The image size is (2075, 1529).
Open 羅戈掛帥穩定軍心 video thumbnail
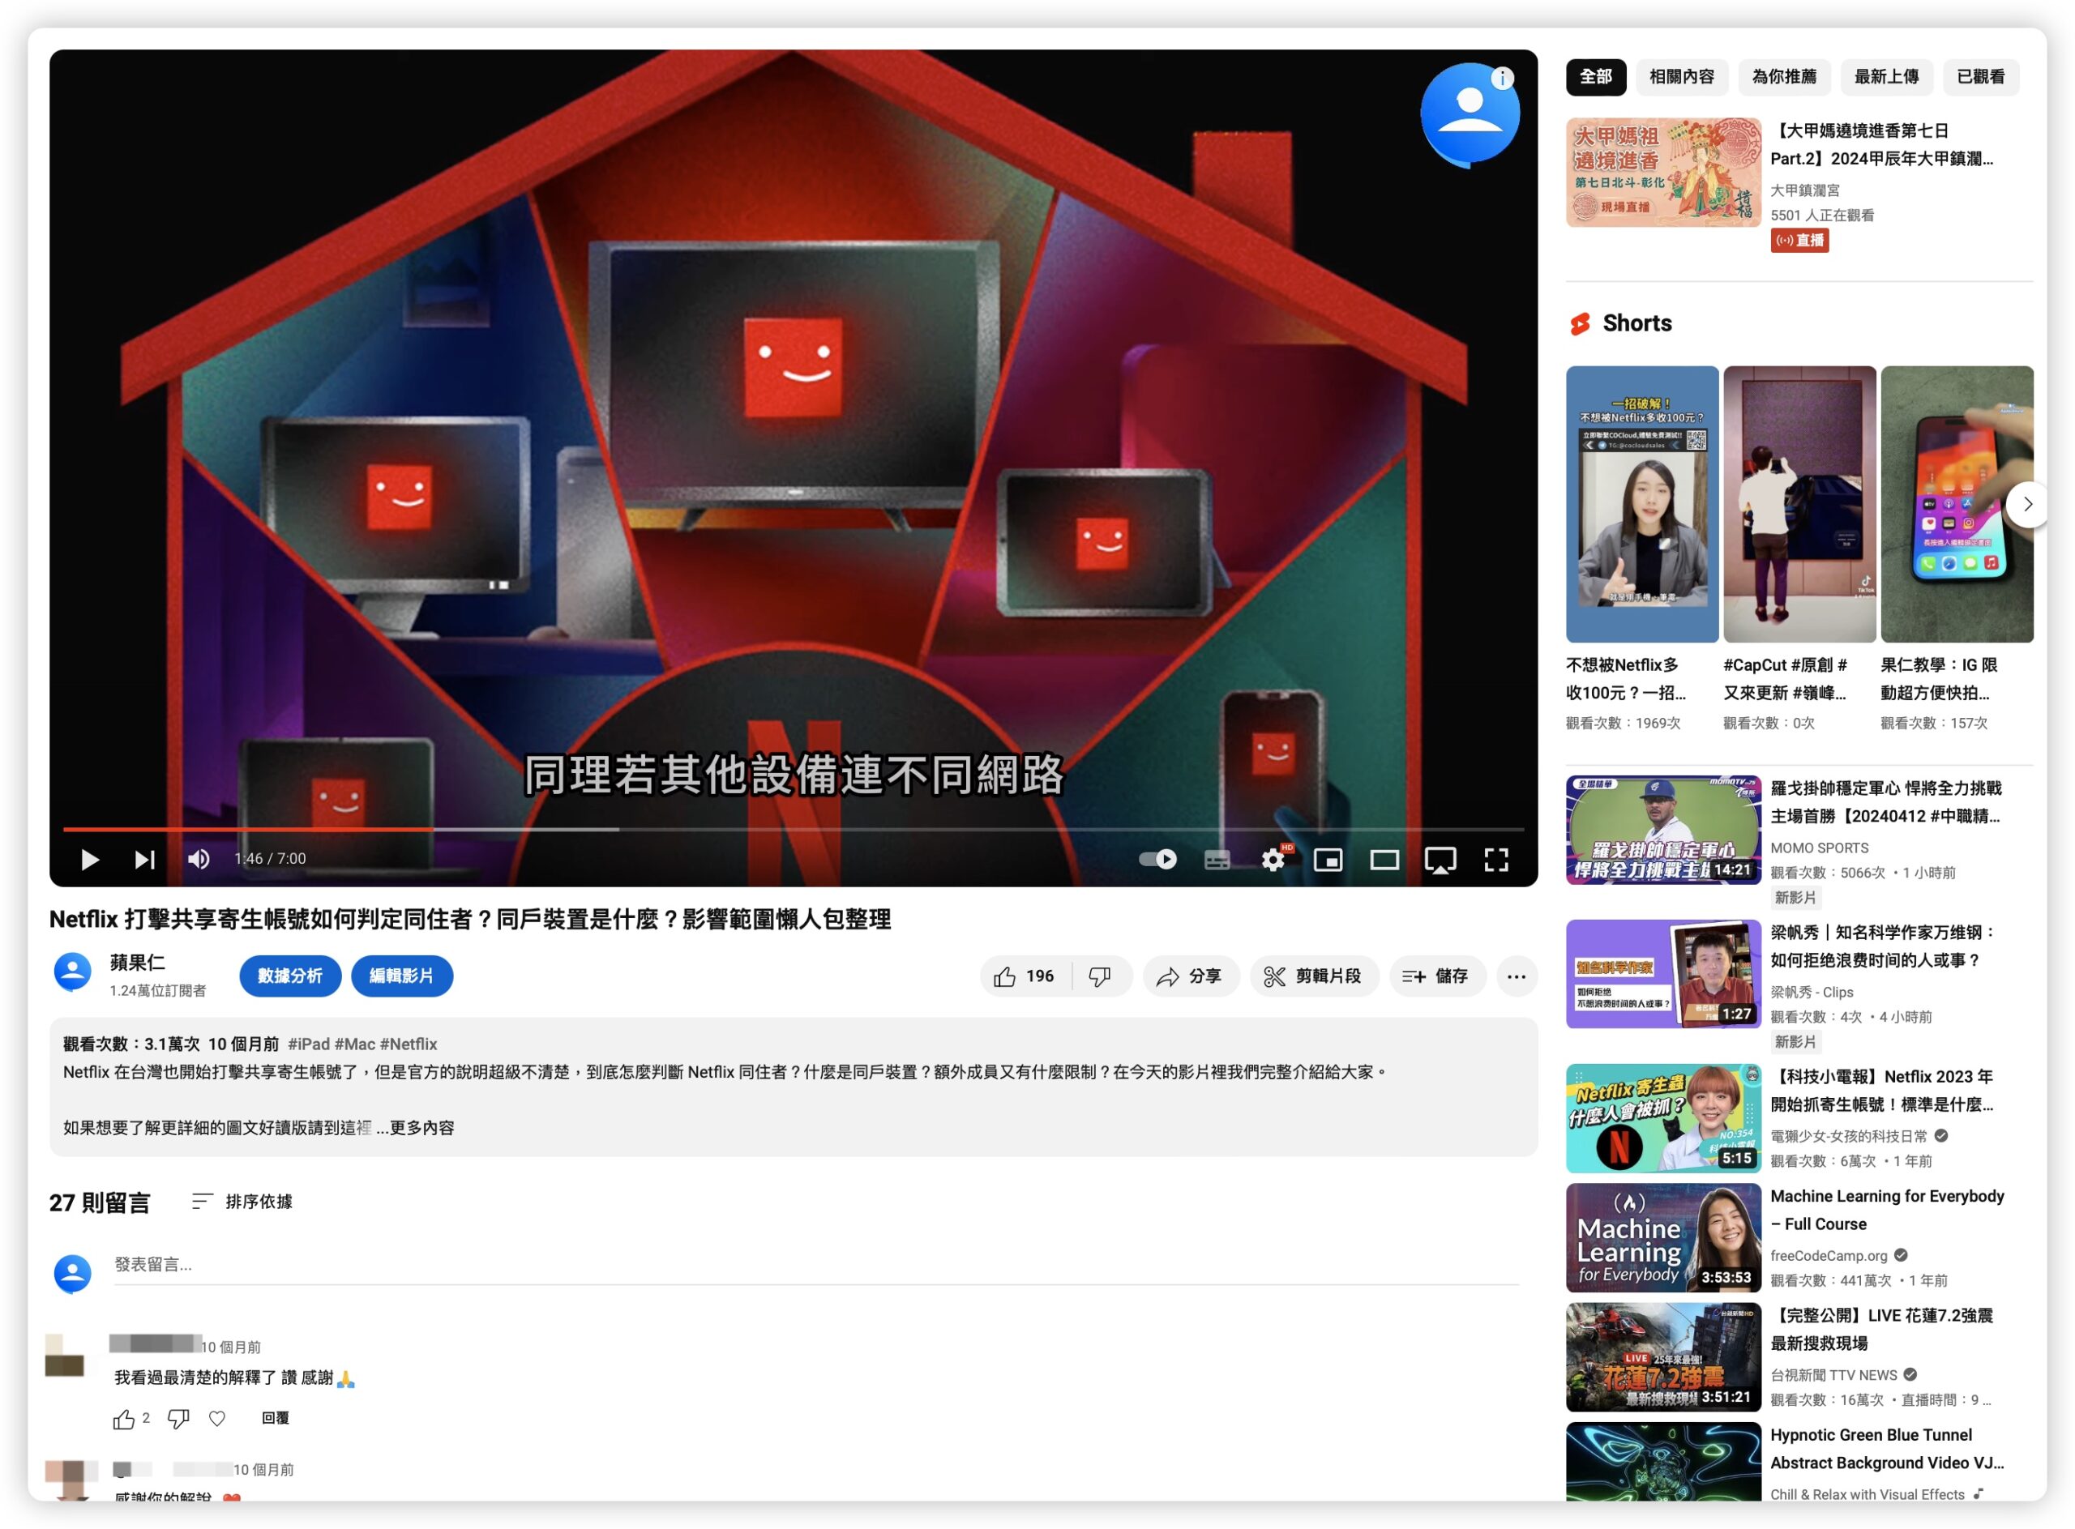[x=1663, y=831]
